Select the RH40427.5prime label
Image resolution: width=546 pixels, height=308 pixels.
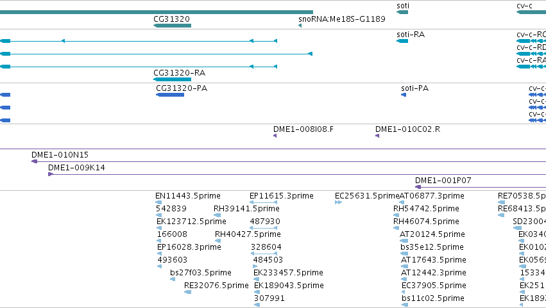click(x=248, y=234)
